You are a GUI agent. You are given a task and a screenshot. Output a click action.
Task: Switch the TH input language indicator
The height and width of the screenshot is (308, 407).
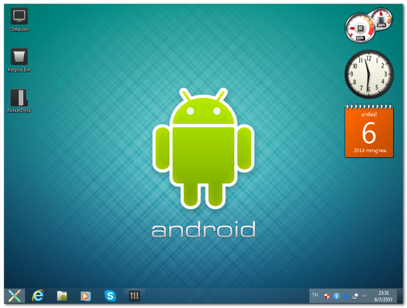tap(315, 295)
